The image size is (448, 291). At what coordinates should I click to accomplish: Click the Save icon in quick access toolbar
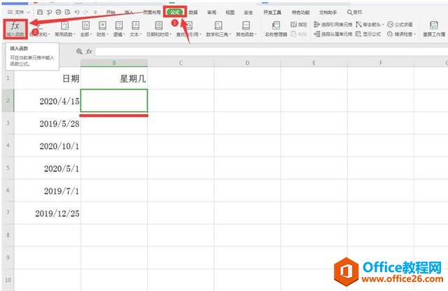[x=40, y=13]
